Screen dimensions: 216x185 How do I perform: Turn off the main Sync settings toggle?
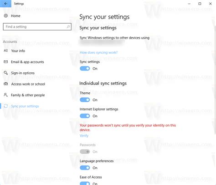coord(85,69)
